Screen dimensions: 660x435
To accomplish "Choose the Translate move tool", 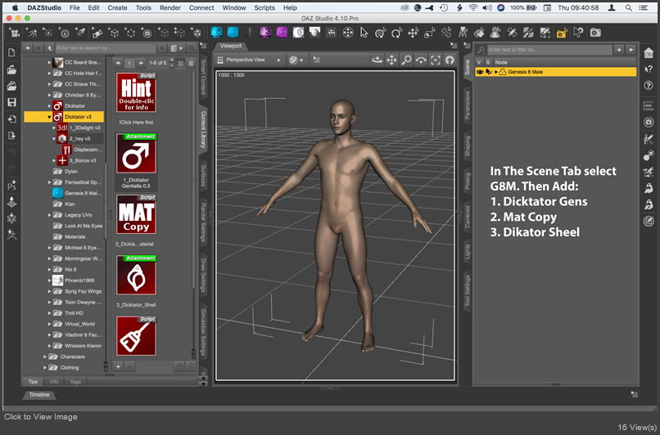I will (414, 33).
